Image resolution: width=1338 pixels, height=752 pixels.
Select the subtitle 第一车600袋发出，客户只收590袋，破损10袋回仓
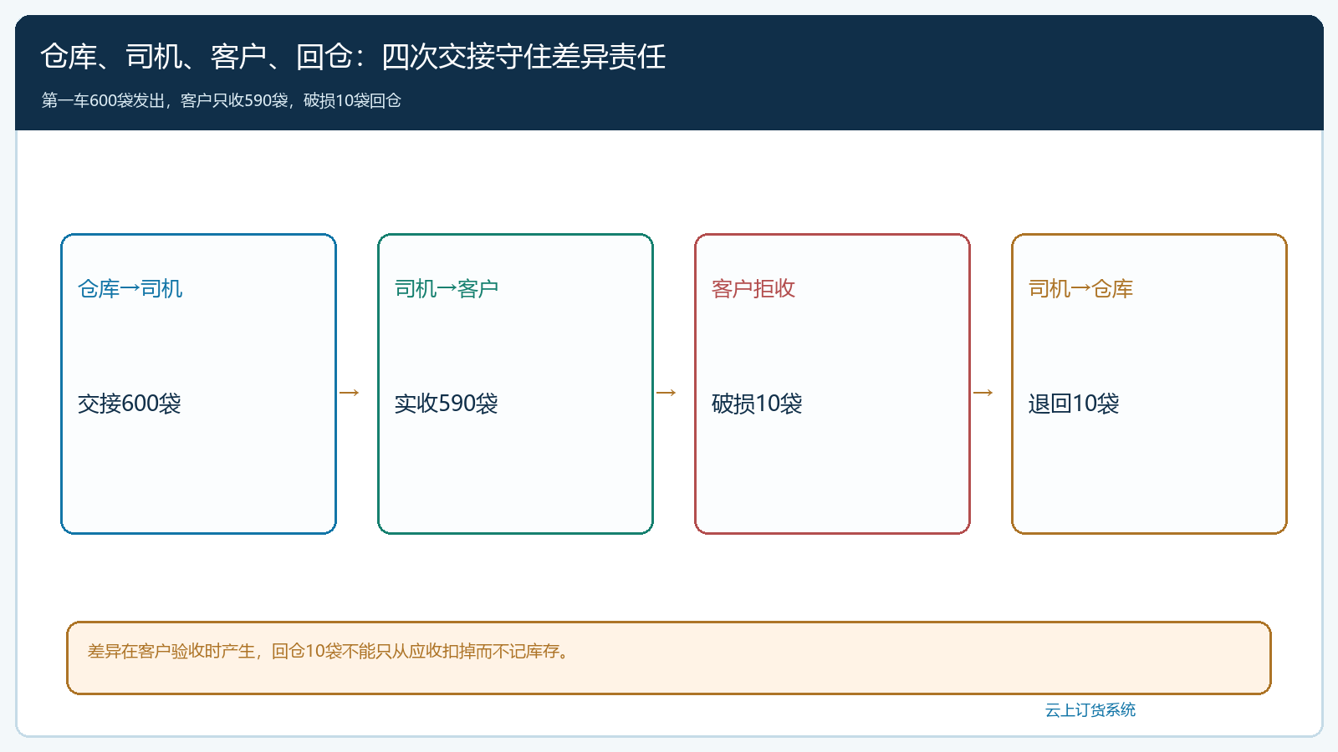coord(222,100)
